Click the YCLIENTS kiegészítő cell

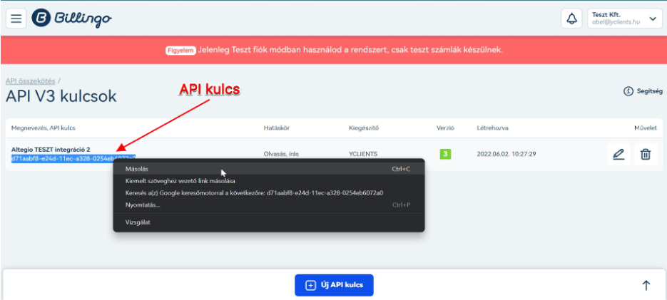[363, 154]
